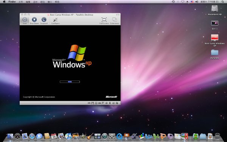The width and height of the screenshot is (227, 142).
Task: Open the AirPort Wi-Fi status menu
Action: click(183, 2)
